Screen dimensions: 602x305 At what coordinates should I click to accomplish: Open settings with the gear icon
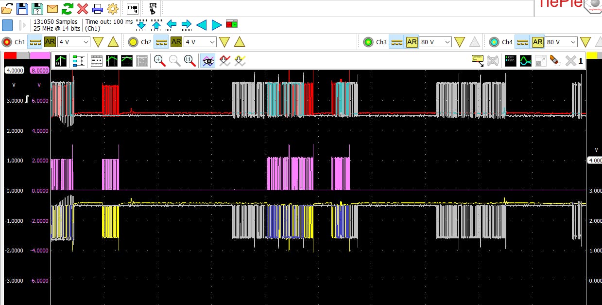click(x=113, y=8)
